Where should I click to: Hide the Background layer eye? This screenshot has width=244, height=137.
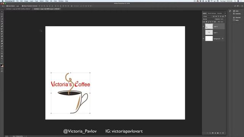tap(203, 38)
